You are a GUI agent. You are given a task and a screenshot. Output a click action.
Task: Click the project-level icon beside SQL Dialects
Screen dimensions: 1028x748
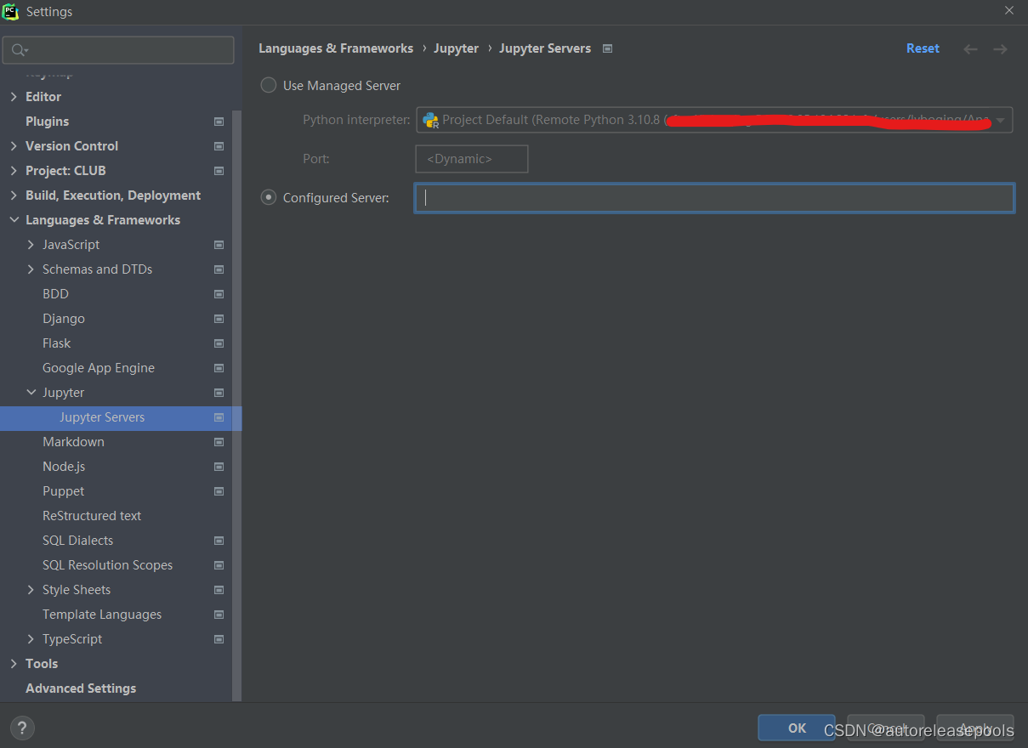(x=219, y=541)
